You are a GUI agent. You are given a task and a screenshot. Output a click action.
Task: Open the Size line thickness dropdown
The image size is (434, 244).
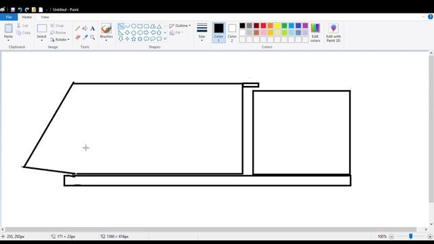point(202,33)
